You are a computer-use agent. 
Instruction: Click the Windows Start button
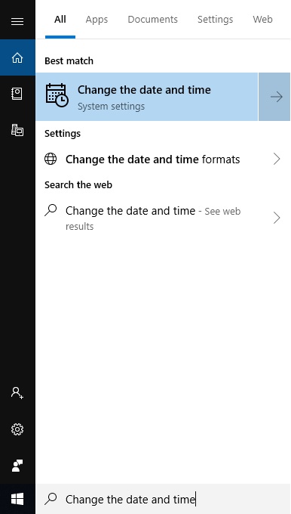(x=17, y=499)
